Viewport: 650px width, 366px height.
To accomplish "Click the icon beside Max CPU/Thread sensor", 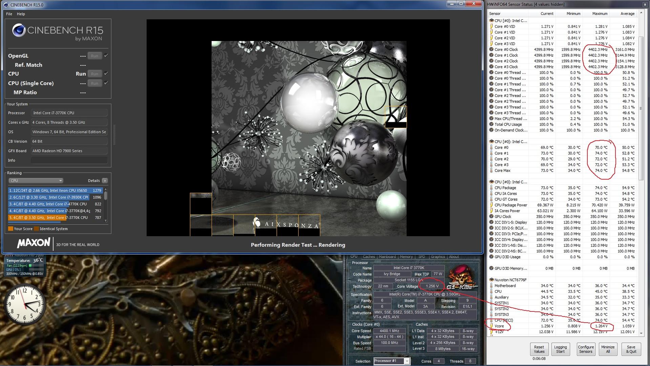I will click(491, 119).
